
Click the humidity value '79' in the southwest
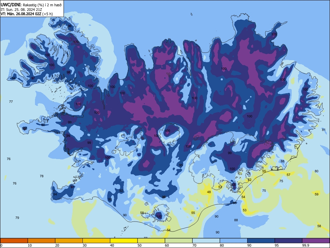[17, 218]
